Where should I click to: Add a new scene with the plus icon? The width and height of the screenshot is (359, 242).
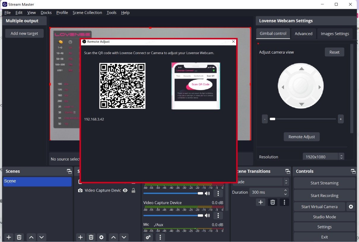click(9, 237)
